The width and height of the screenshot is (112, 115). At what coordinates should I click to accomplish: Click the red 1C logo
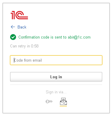coord(19,15)
